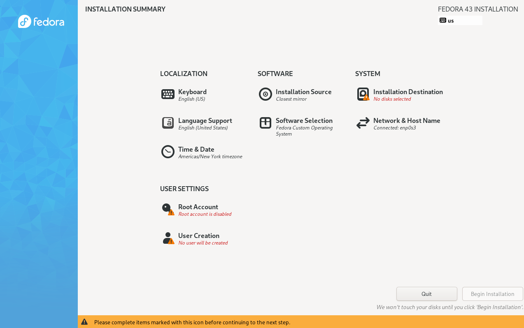Click the Begin Installation button
Image resolution: width=524 pixels, height=328 pixels.
tap(492, 294)
